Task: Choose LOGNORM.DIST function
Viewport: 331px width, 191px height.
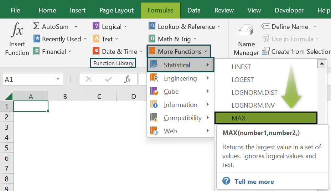Action: (266, 92)
